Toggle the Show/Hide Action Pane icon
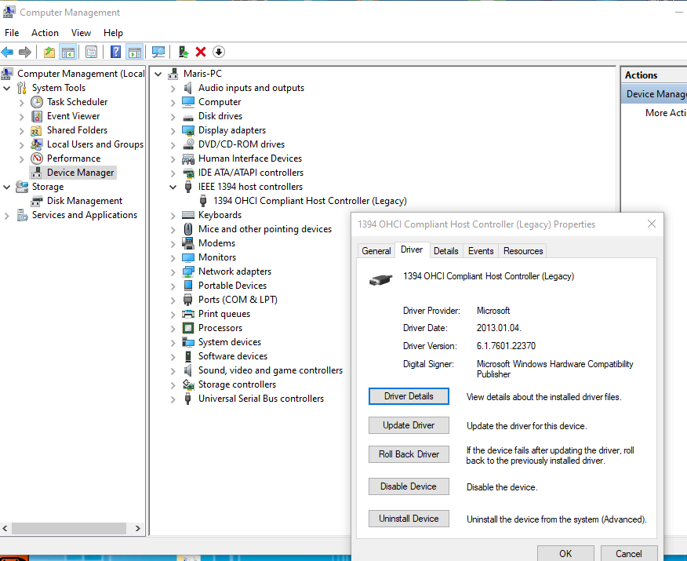Screen dimensions: 687x561 135,52
